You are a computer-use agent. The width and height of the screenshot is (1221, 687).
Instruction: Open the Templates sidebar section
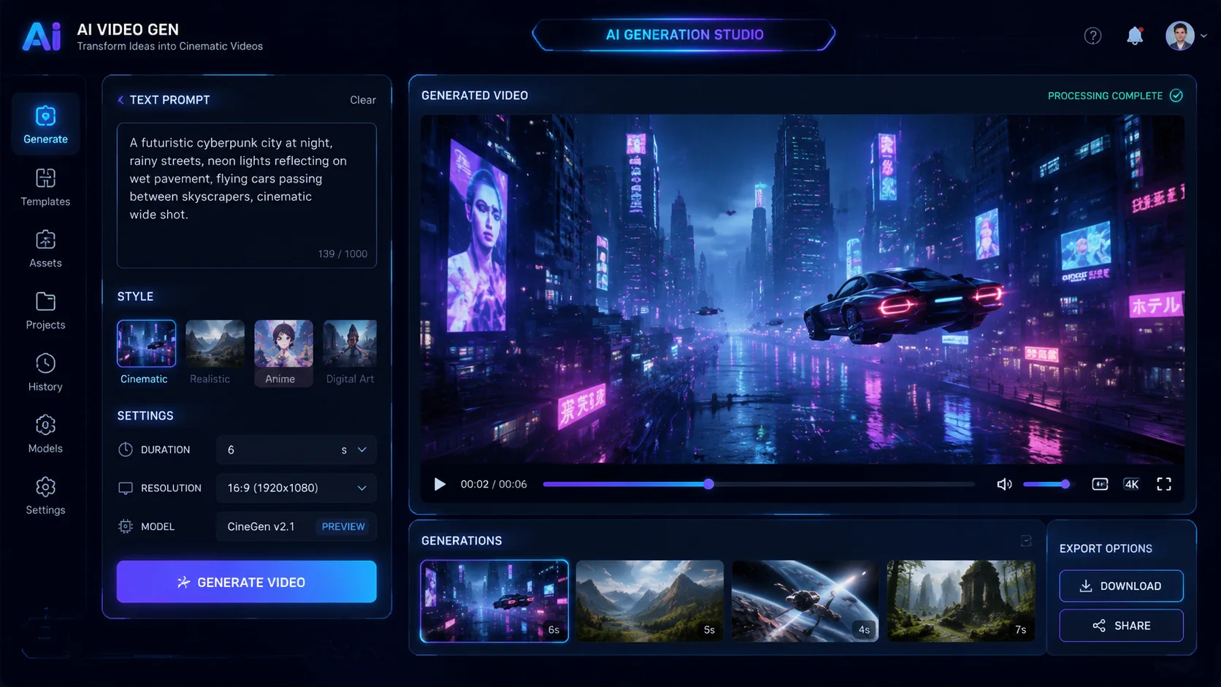point(45,188)
